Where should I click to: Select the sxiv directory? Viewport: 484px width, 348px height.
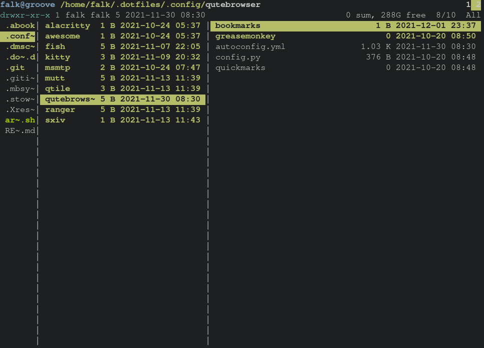coord(55,120)
